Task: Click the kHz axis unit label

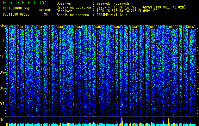Action: 3,26
